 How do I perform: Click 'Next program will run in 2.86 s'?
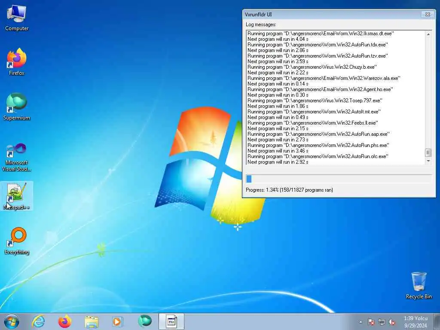coord(278,50)
